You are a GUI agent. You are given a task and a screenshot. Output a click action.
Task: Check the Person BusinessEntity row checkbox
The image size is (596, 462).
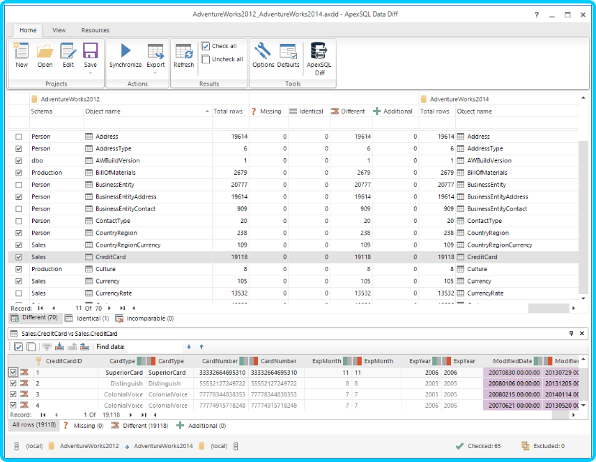pyautogui.click(x=19, y=185)
